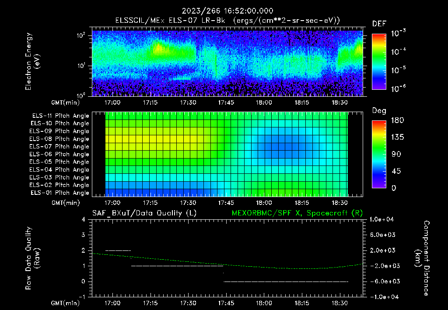
Task: Click the 6.0e+03 right axis tick label
Action: (x=383, y=235)
